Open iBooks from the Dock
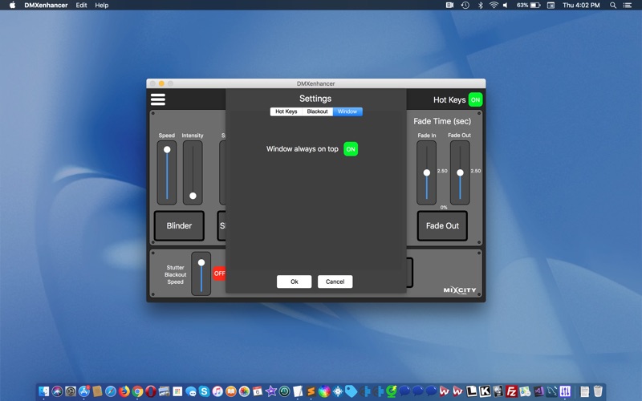Image resolution: width=642 pixels, height=401 pixels. click(x=231, y=391)
